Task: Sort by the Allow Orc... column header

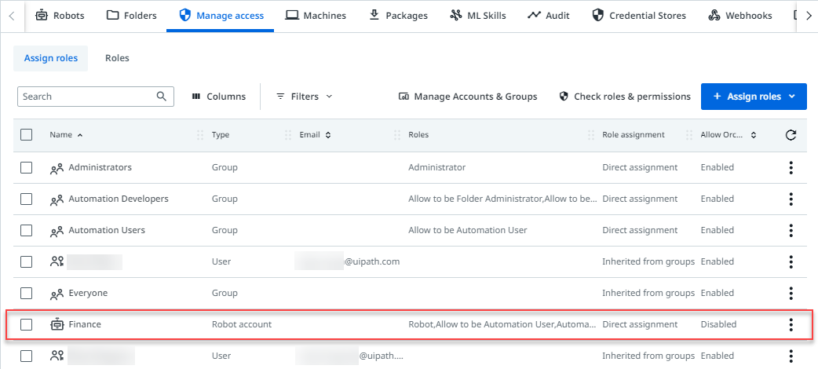Action: (x=729, y=135)
